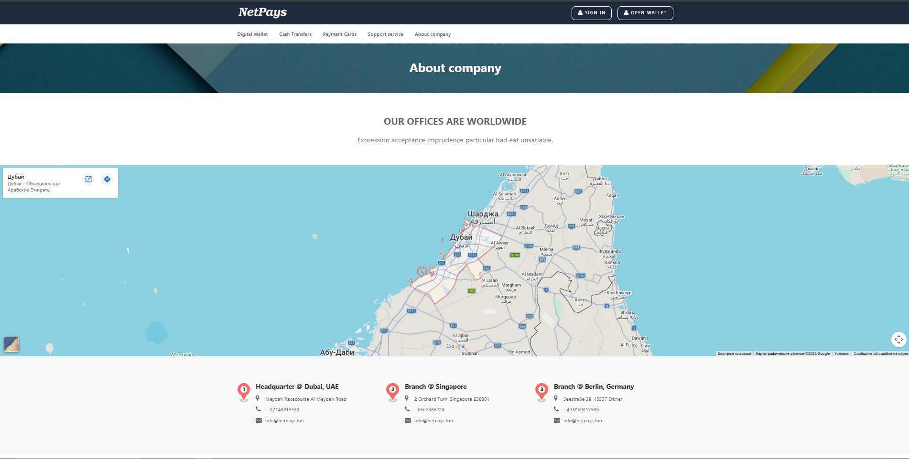Email the Dubai headquarters address link
909x459 pixels.
[284, 421]
